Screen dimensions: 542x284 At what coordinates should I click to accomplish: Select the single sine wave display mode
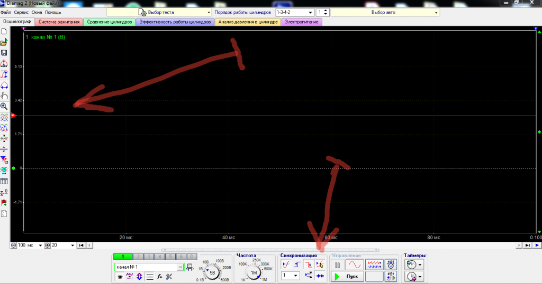click(355, 264)
